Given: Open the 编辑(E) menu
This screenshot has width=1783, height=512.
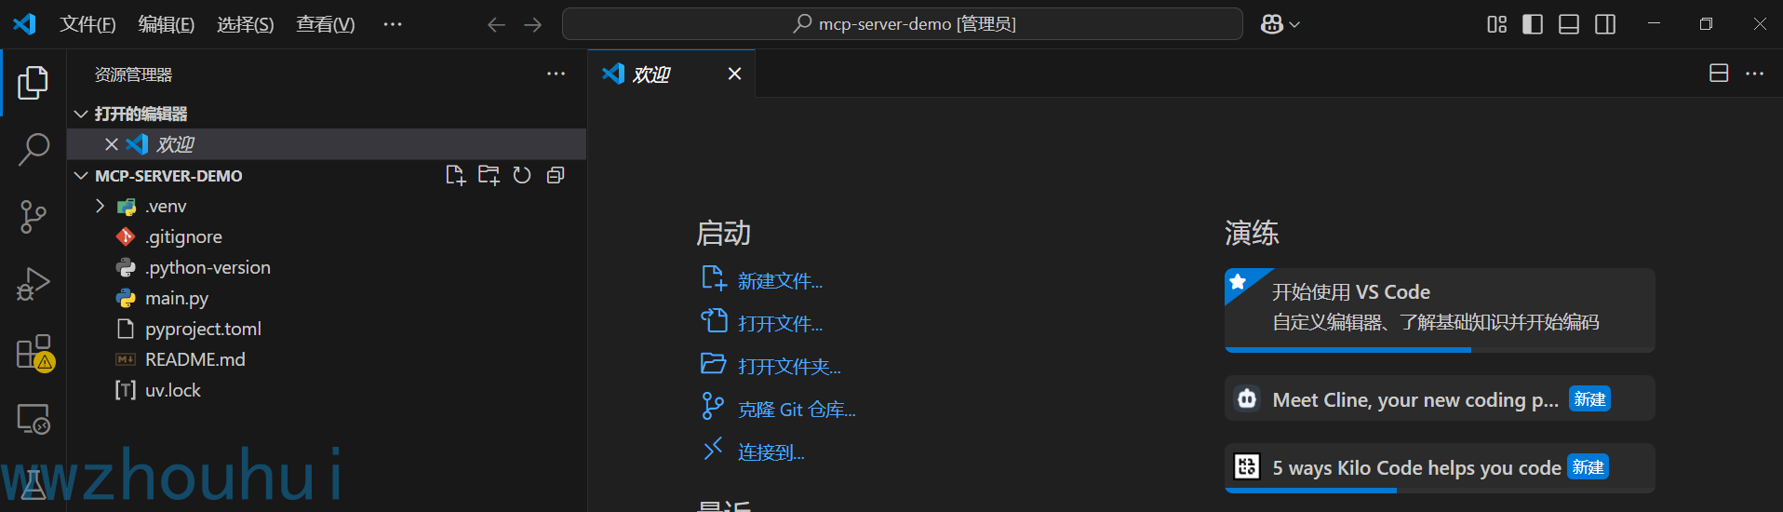Looking at the screenshot, I should coord(167,24).
